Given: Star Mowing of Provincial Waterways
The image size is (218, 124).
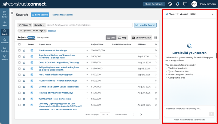Looking at the screenshot, I should [24, 93].
